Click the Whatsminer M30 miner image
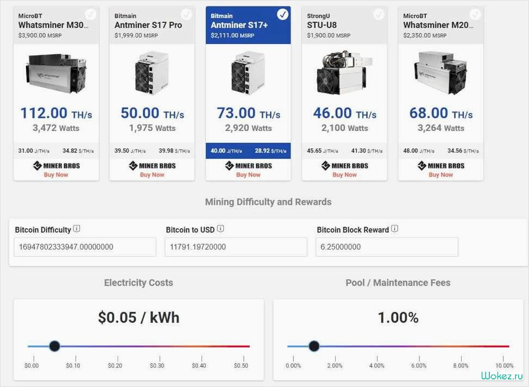The height and width of the screenshot is (387, 529). click(56, 73)
